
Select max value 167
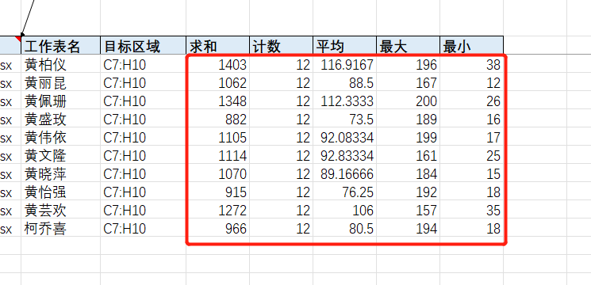(408, 82)
